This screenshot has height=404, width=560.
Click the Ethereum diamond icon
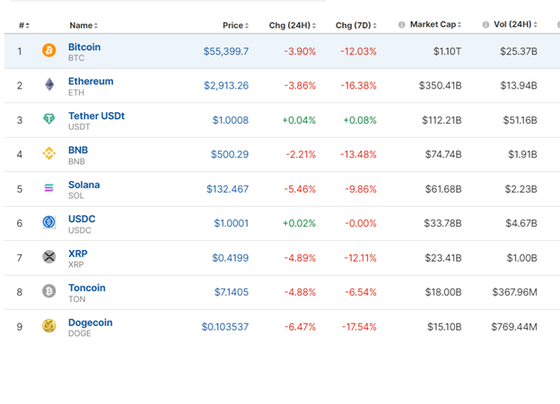48,85
